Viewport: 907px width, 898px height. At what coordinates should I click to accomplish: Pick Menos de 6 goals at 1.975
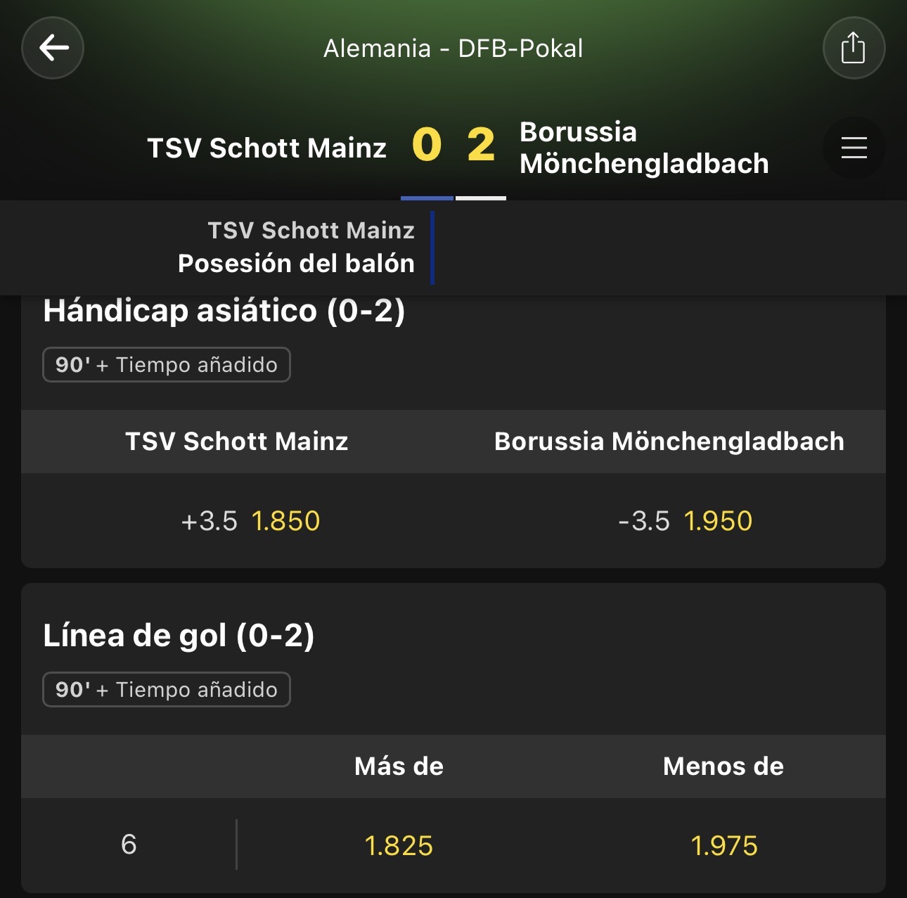click(723, 845)
